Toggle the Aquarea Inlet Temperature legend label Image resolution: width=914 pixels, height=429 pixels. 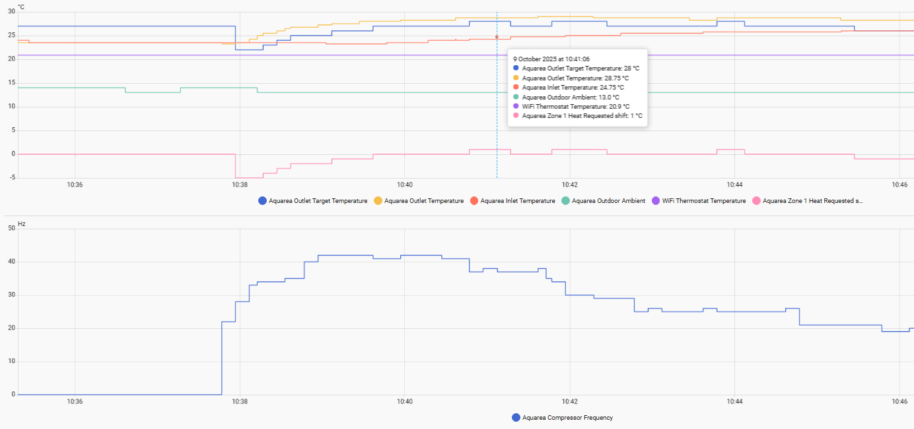[x=518, y=201]
